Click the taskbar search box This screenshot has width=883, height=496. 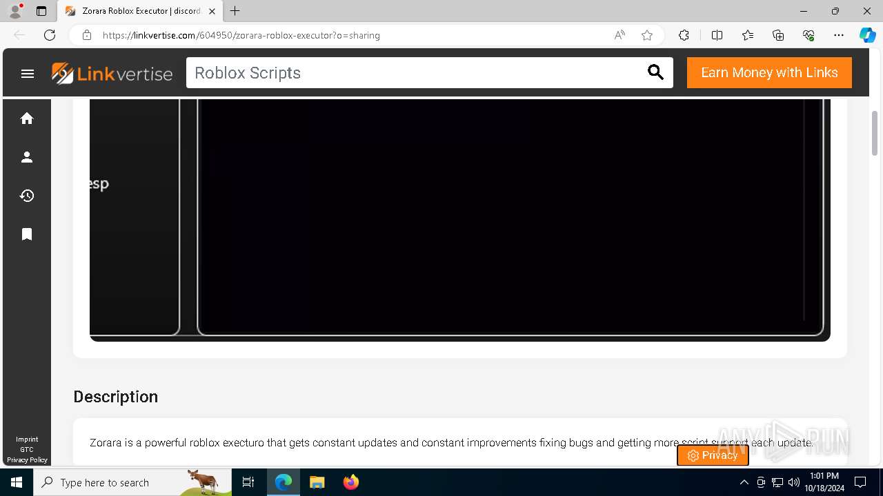132,482
